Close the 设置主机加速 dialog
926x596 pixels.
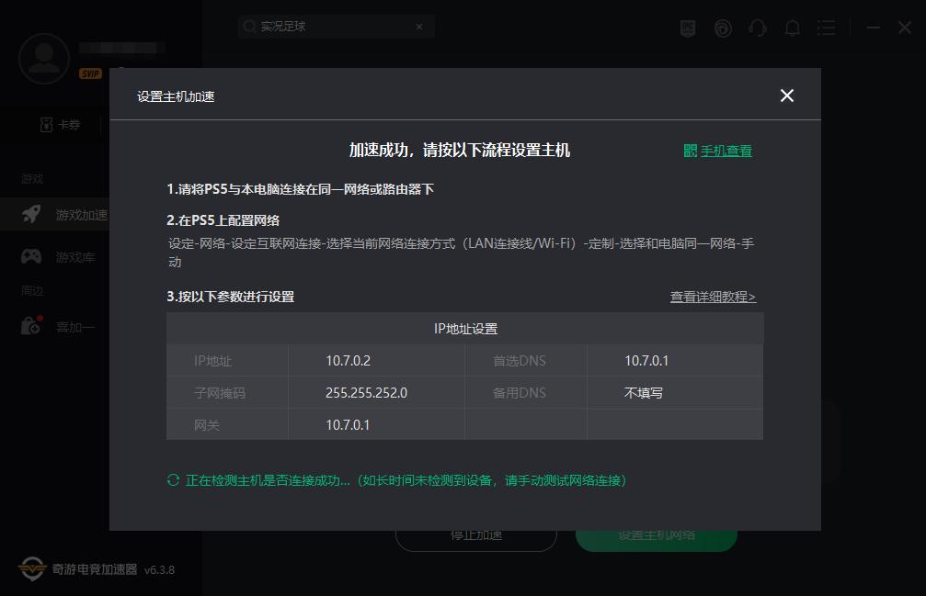pyautogui.click(x=786, y=96)
